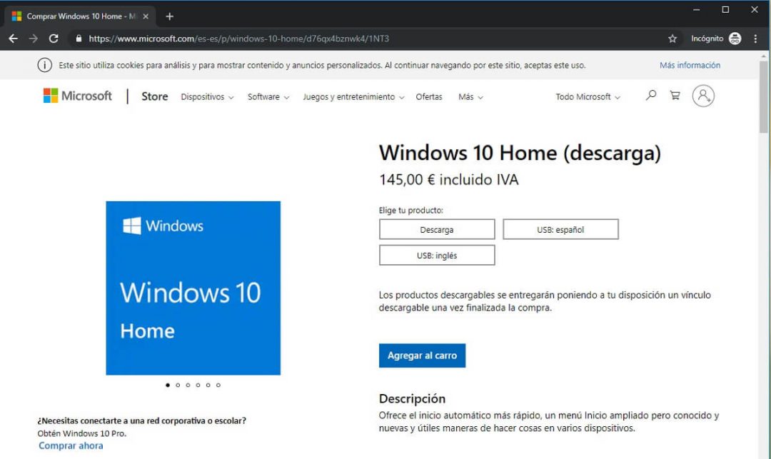Open the Microsoft account sign-in icon

pos(703,96)
